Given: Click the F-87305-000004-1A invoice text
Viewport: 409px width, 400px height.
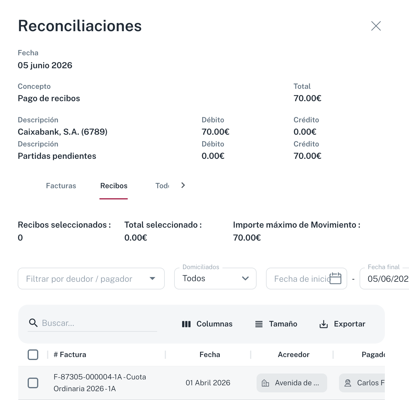Looking at the screenshot, I should (x=100, y=383).
